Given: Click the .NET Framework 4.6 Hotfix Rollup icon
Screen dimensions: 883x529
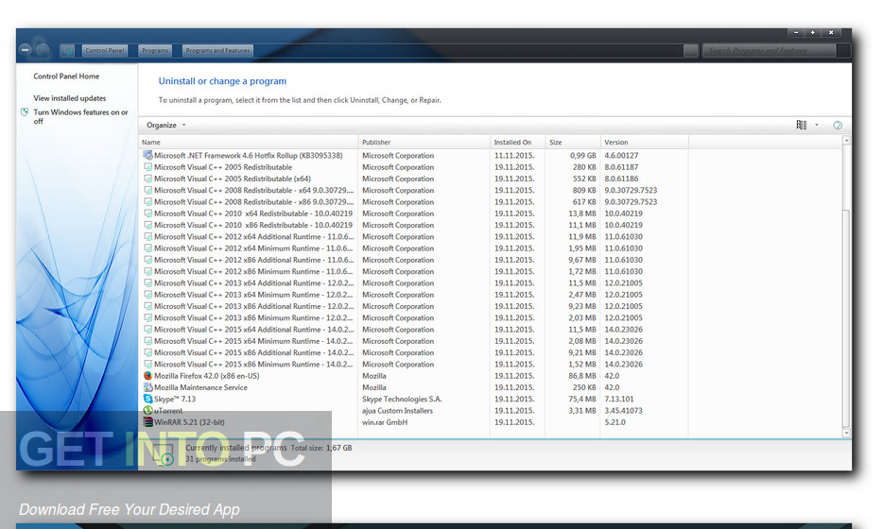Looking at the screenshot, I should pos(148,155).
